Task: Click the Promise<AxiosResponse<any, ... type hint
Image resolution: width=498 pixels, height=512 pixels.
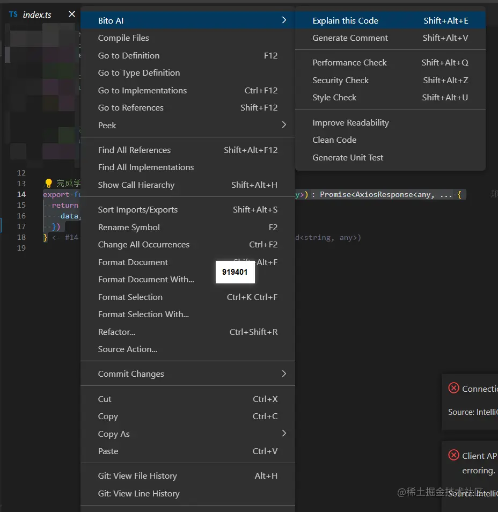Action: pyautogui.click(x=386, y=195)
